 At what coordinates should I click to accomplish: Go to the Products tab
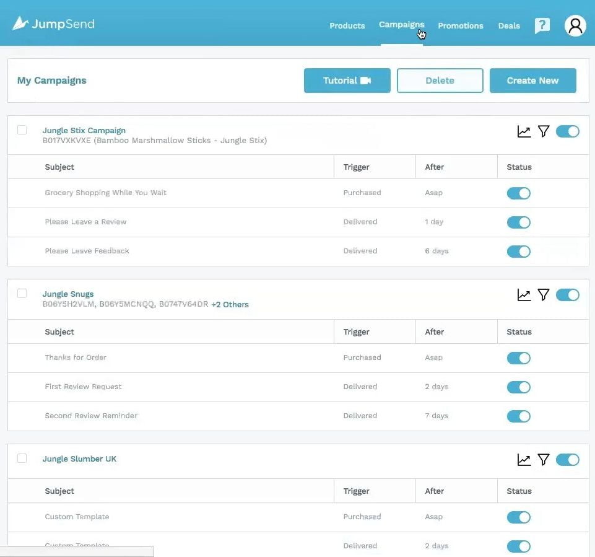tap(347, 26)
